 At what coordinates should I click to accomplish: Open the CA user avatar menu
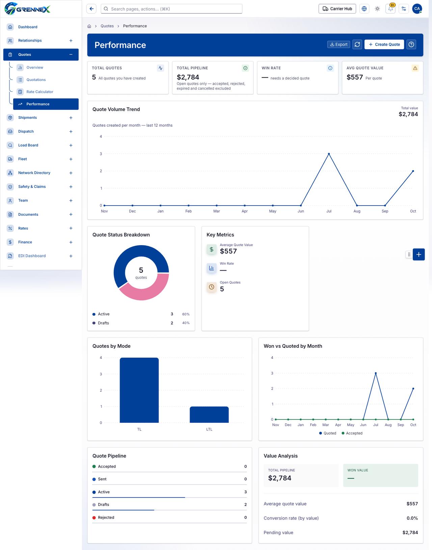pyautogui.click(x=417, y=9)
